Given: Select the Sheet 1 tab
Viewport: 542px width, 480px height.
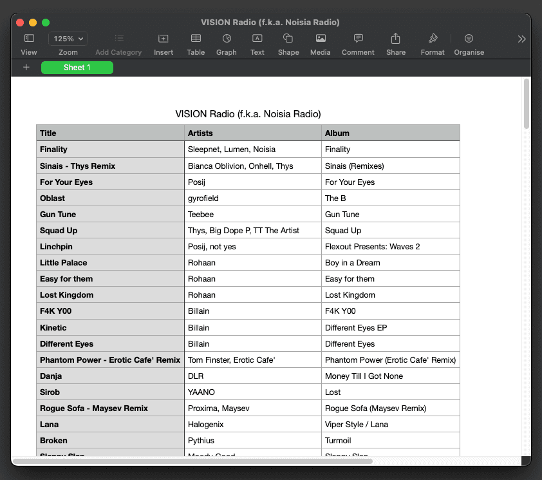Looking at the screenshot, I should click(x=77, y=68).
